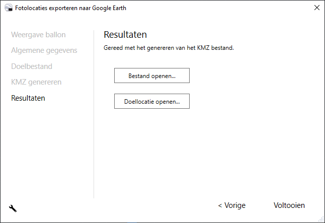325x223 pixels.
Task: Close the export wizard window
Action: pyautogui.click(x=316, y=8)
